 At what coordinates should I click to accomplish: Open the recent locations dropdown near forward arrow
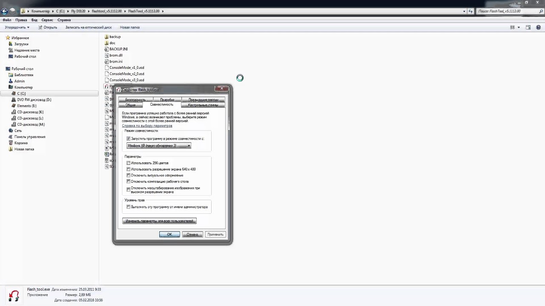tap(18, 11)
